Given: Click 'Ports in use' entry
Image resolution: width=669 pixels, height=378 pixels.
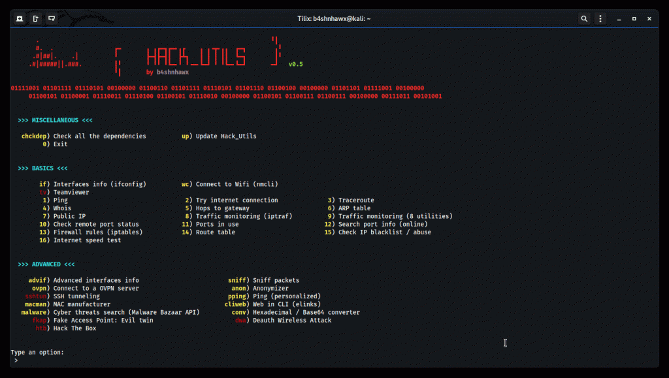Looking at the screenshot, I should pos(217,224).
